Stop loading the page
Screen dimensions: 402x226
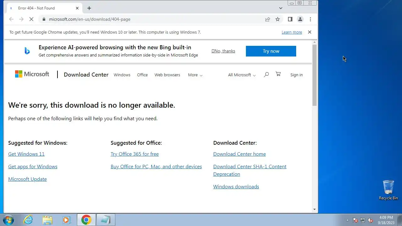click(x=31, y=19)
